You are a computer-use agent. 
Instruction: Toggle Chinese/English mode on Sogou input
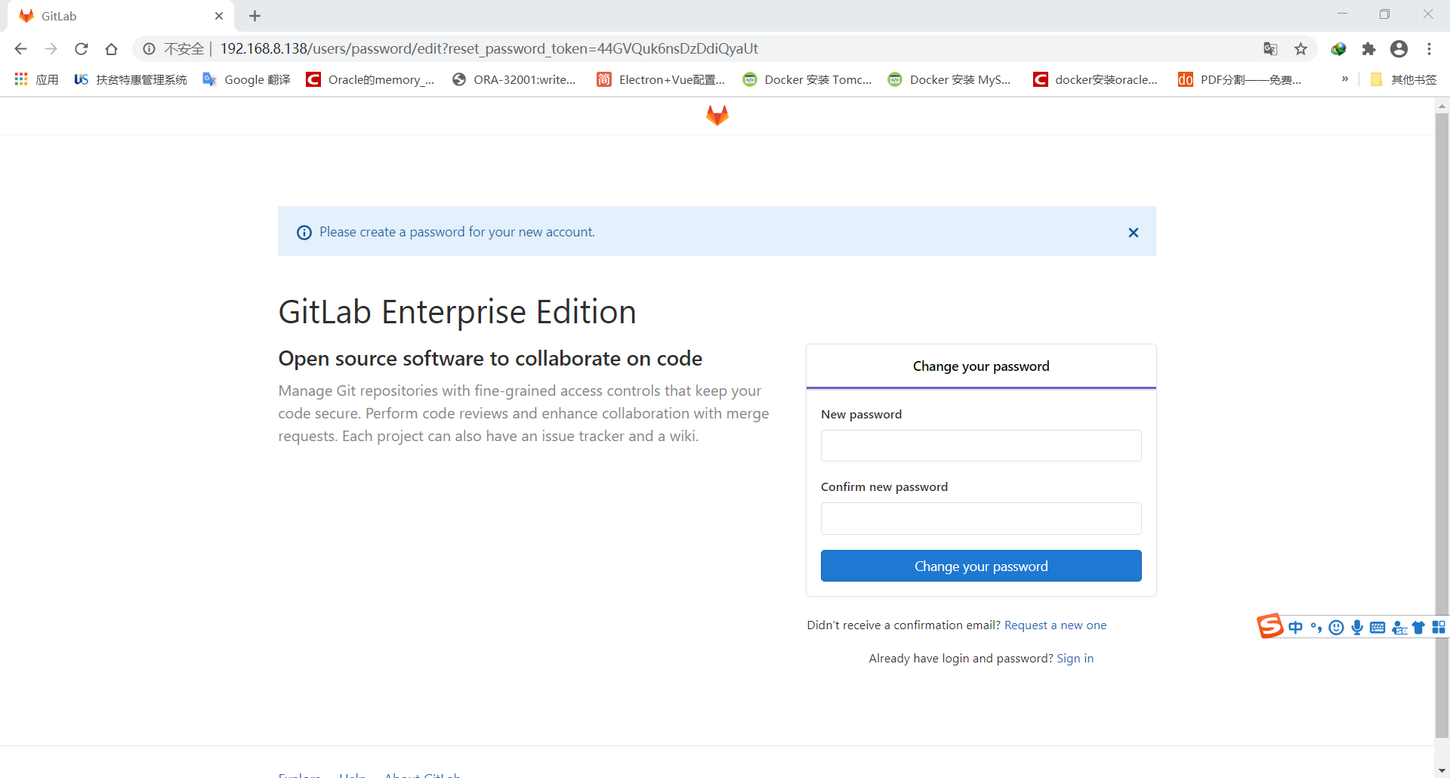(x=1295, y=627)
